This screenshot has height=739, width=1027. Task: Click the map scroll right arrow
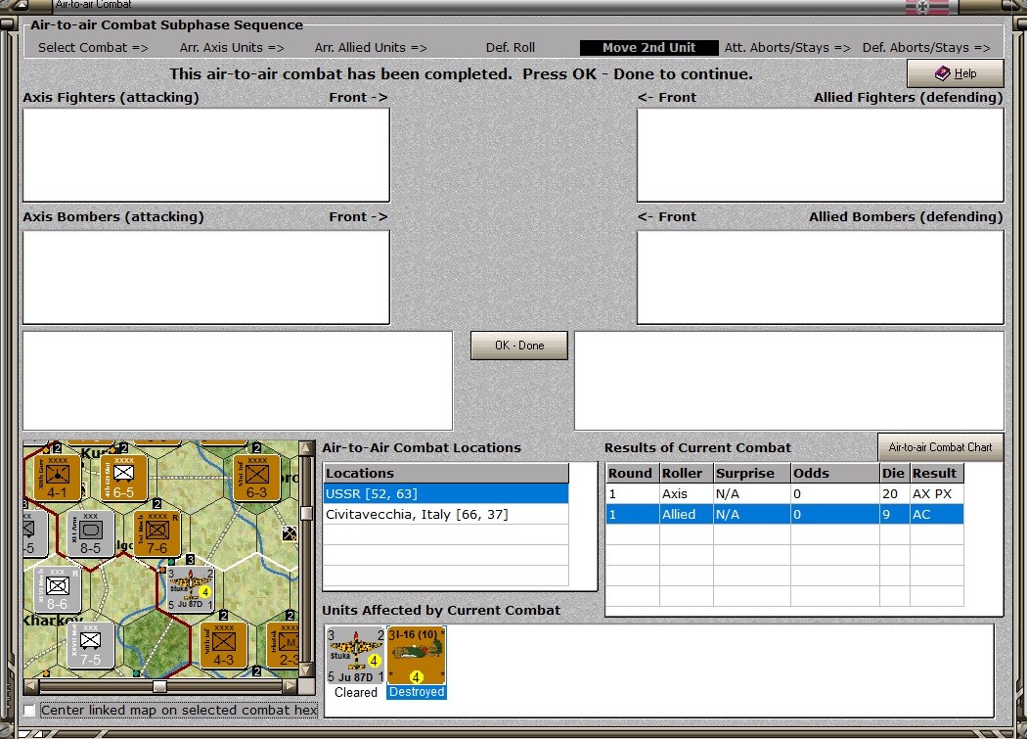click(290, 686)
